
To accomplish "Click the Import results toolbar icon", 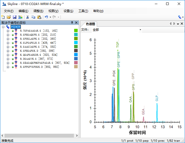I will pyautogui.click(x=20, y=17).
